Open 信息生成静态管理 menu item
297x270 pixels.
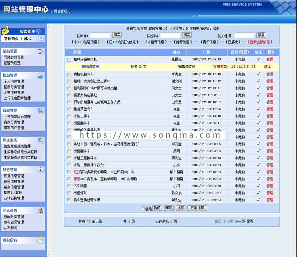point(17,146)
